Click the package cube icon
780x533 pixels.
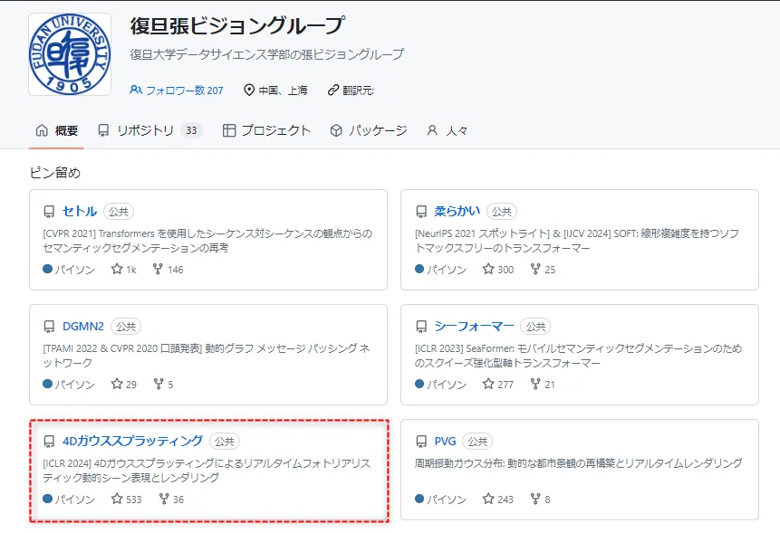[x=336, y=130]
